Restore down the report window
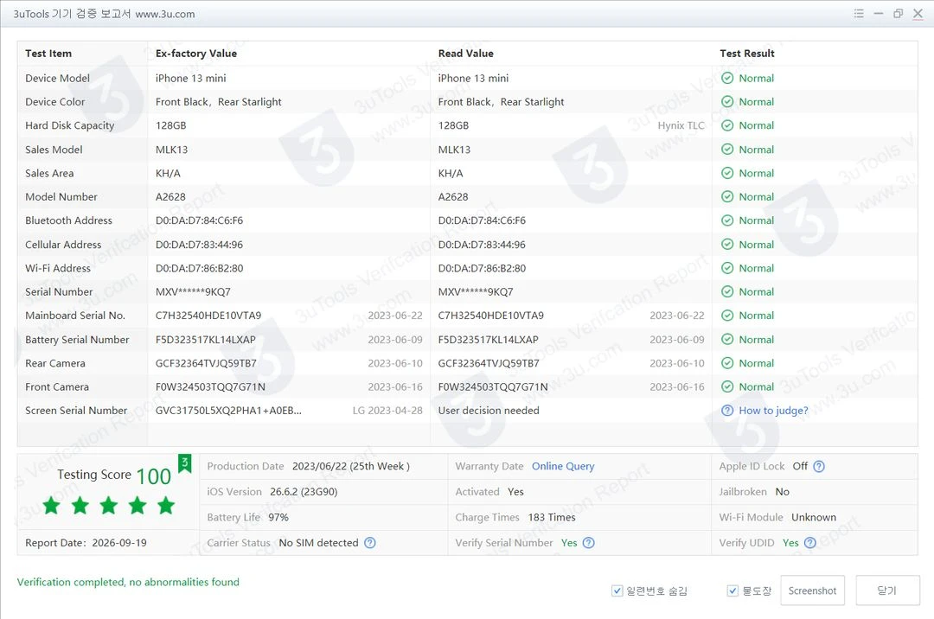The height and width of the screenshot is (619, 934). click(x=899, y=14)
